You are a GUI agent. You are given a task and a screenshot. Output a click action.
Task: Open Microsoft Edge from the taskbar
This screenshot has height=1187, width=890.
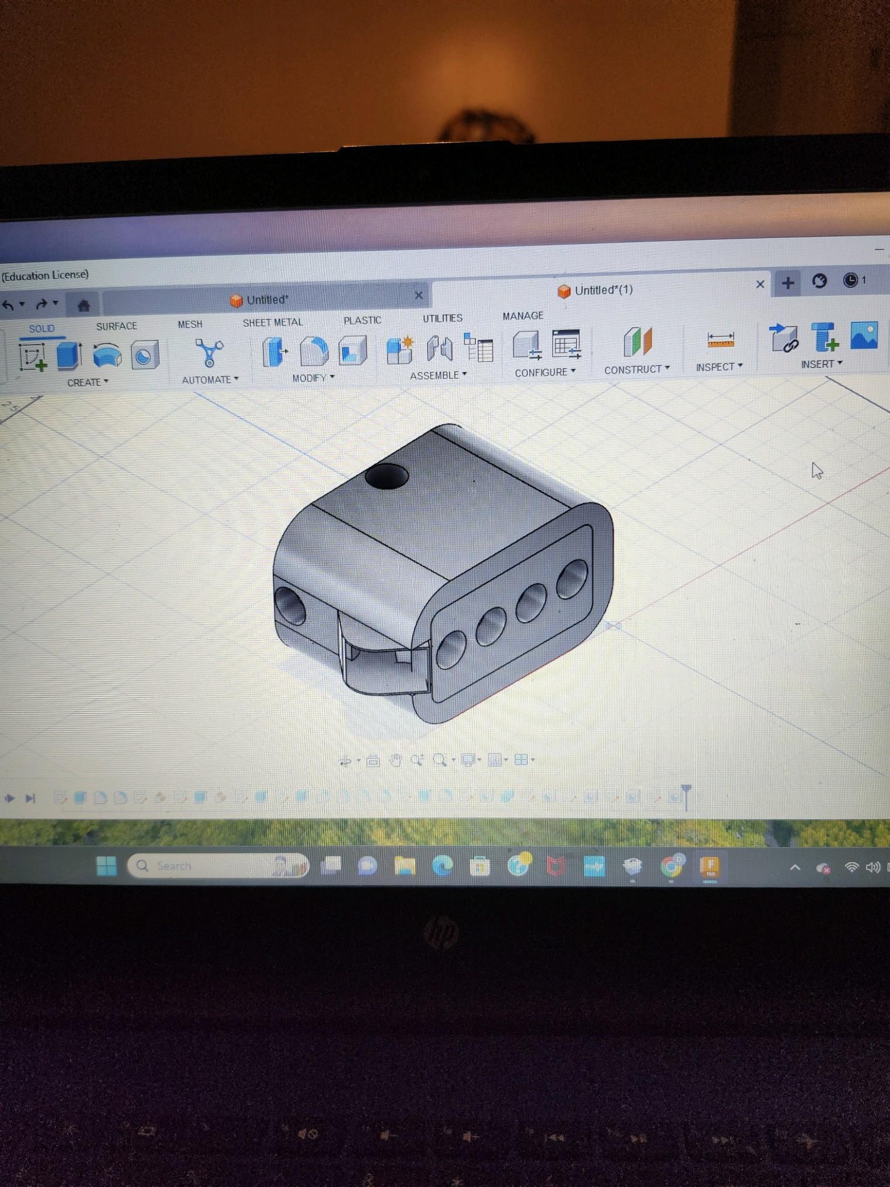pyautogui.click(x=443, y=866)
